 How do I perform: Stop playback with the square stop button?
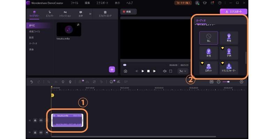pyautogui.click(x=148, y=71)
